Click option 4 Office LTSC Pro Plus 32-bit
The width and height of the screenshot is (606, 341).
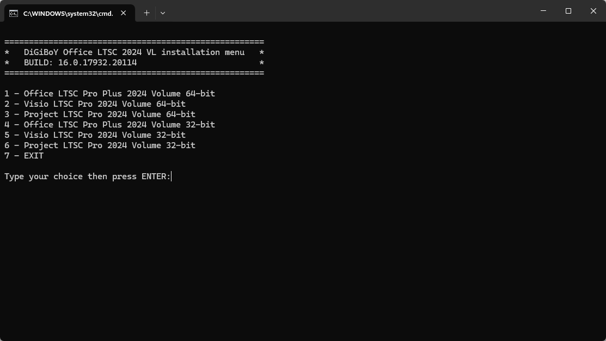coord(110,125)
